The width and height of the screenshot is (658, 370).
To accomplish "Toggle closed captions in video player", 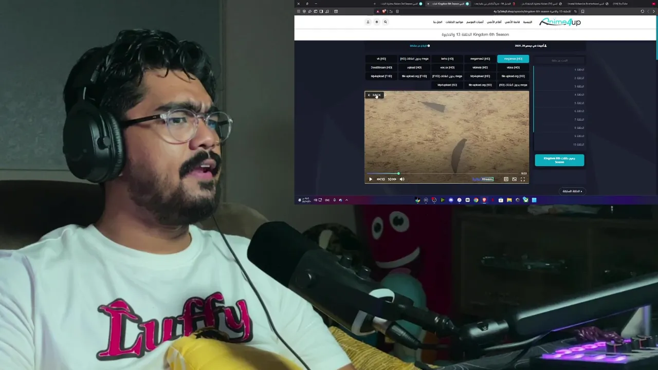I will (x=506, y=179).
